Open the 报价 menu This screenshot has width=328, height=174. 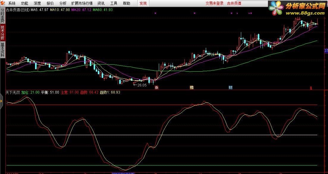50,3
